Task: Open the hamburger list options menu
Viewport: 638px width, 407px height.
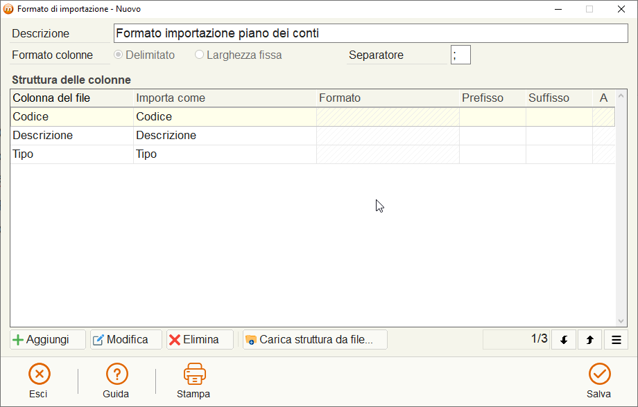Action: pos(616,340)
